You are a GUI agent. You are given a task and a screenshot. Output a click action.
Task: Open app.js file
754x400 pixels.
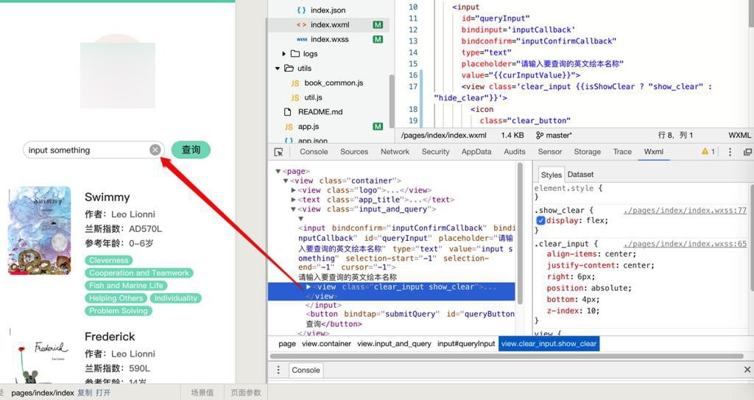[309, 127]
